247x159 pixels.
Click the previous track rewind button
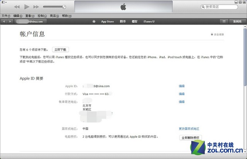click(x=17, y=7)
